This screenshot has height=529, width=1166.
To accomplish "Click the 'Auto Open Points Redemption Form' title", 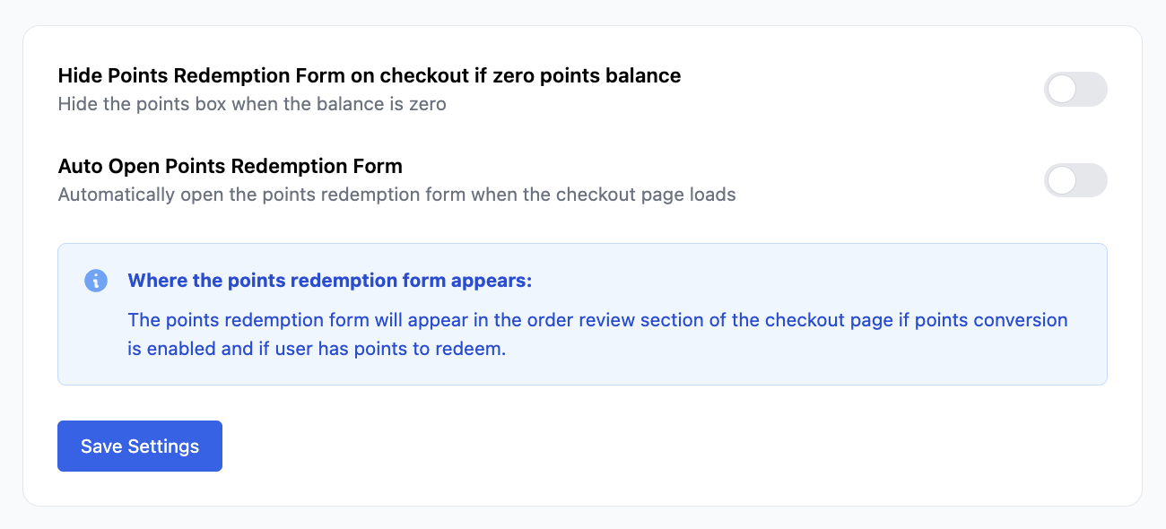I will (x=230, y=167).
